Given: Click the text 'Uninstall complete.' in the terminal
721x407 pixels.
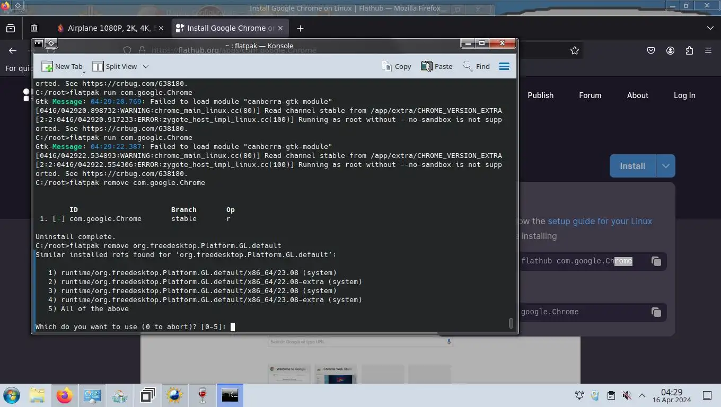Looking at the screenshot, I should [75, 236].
